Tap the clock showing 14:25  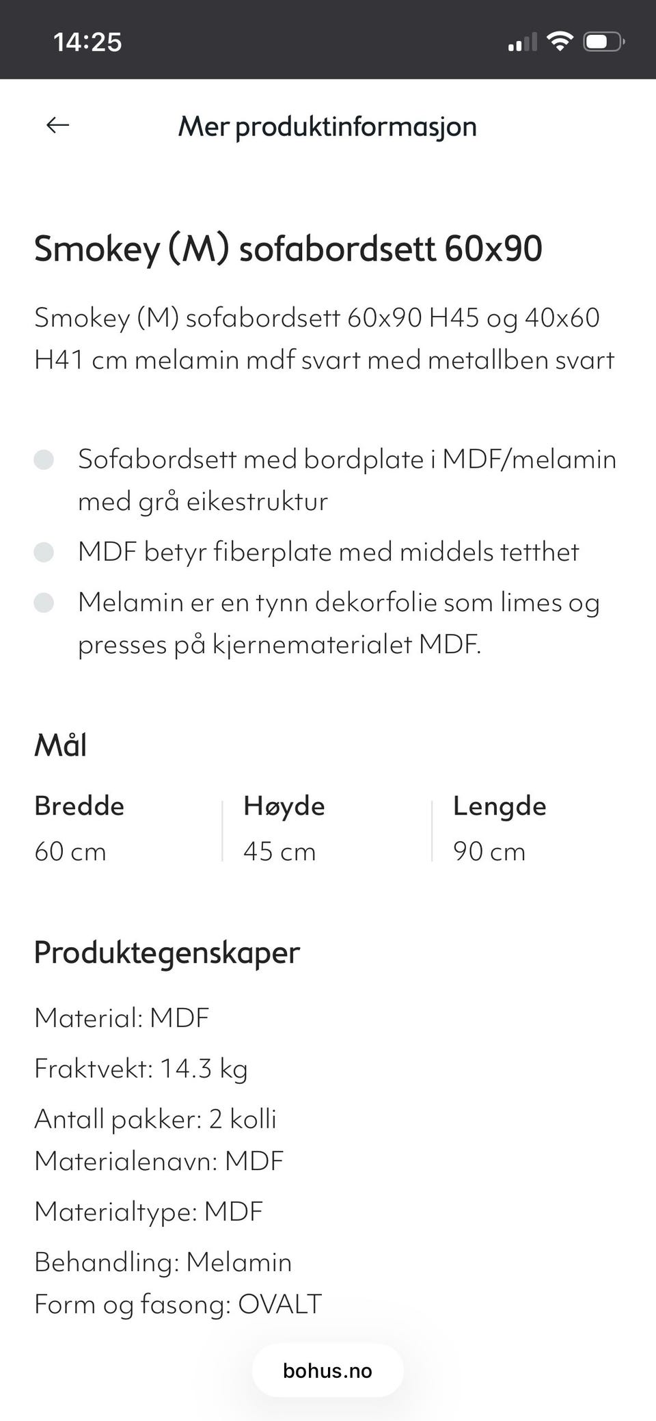point(87,42)
